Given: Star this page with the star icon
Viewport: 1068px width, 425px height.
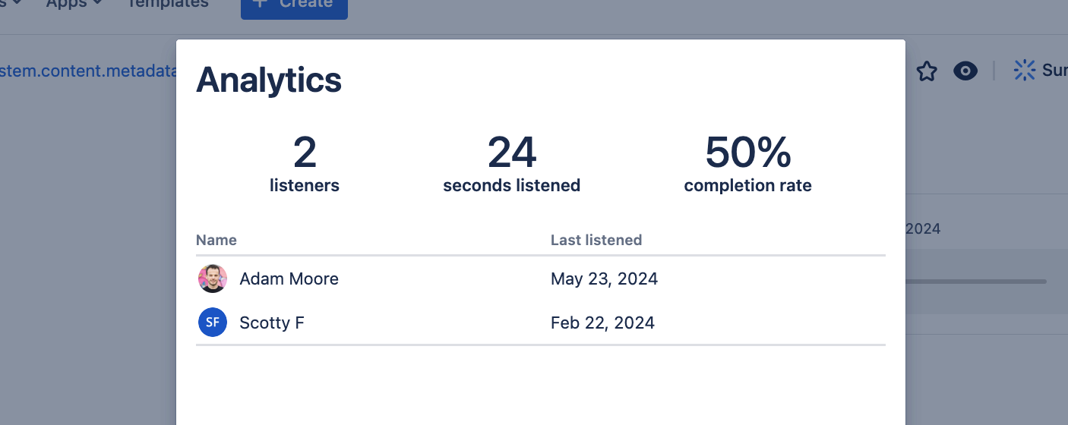Looking at the screenshot, I should [x=927, y=71].
